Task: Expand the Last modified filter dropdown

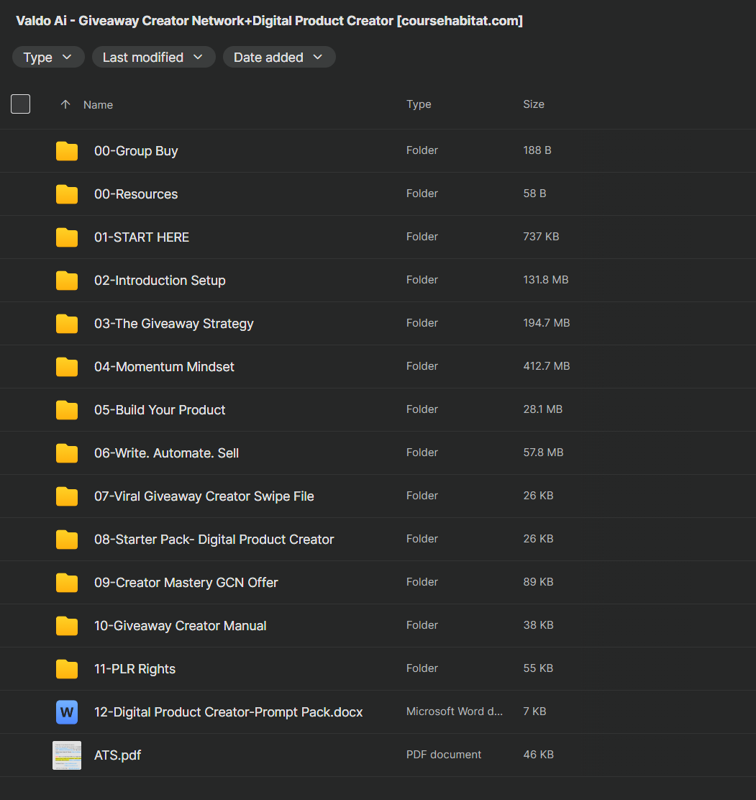Action: [153, 58]
